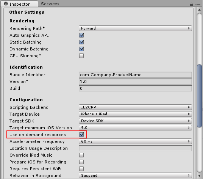Click the Bundle Identifier text field
Image resolution: width=203 pixels, height=179 pixels.
tap(135, 75)
